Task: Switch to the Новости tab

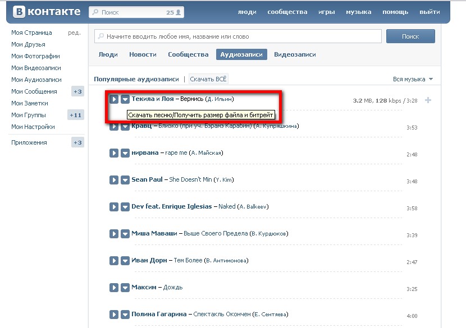Action: coord(143,54)
